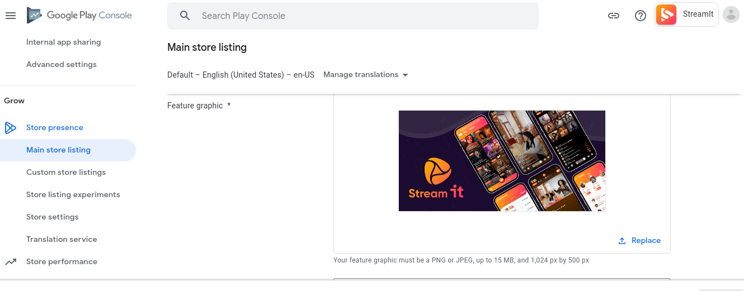Open Custom store listings
744x291 pixels.
click(66, 172)
